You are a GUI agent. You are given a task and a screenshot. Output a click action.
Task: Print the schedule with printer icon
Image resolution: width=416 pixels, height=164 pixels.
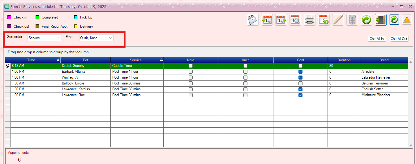(310, 20)
